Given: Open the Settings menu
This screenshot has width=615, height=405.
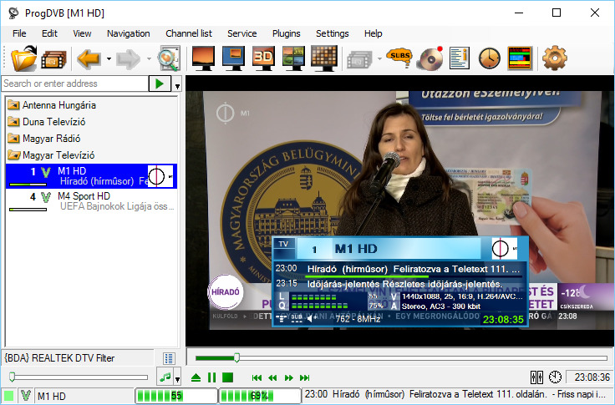Looking at the screenshot, I should (333, 33).
